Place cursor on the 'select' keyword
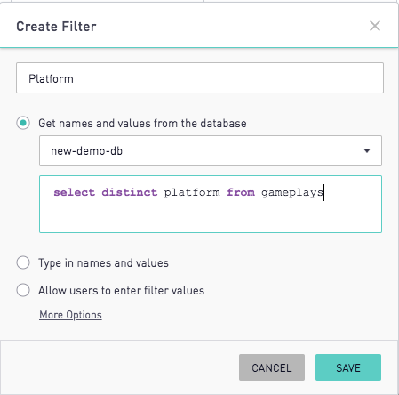Screen dimensions: 399x395 (74, 192)
